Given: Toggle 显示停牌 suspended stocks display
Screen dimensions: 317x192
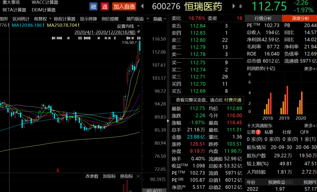Looking at the screenshot, I should [88, 18].
